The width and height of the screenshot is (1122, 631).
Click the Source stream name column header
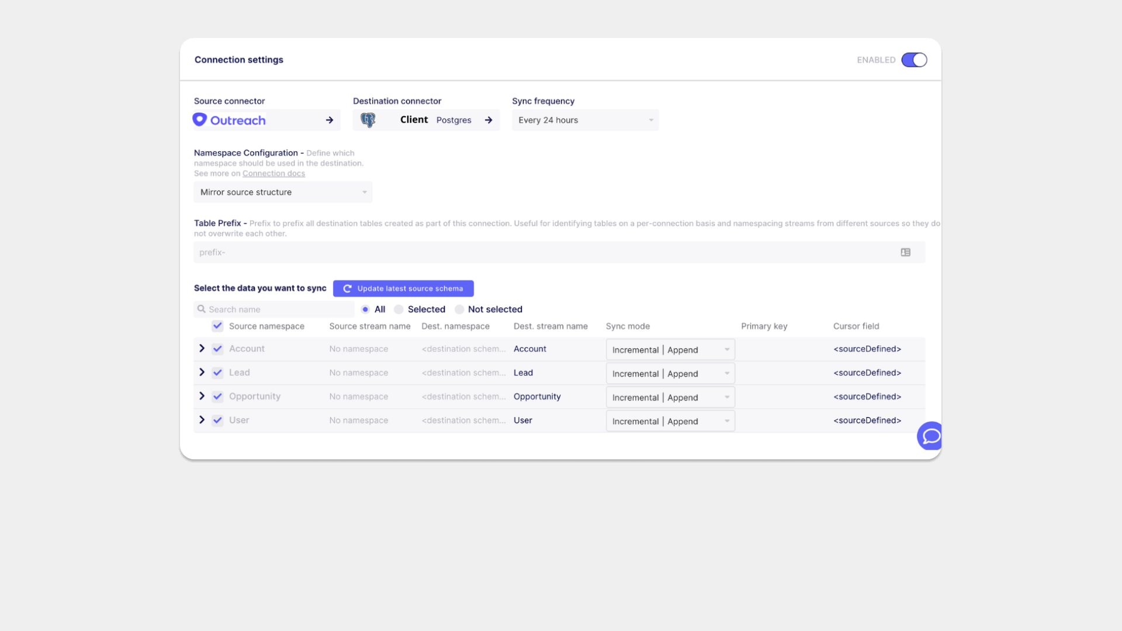(370, 326)
